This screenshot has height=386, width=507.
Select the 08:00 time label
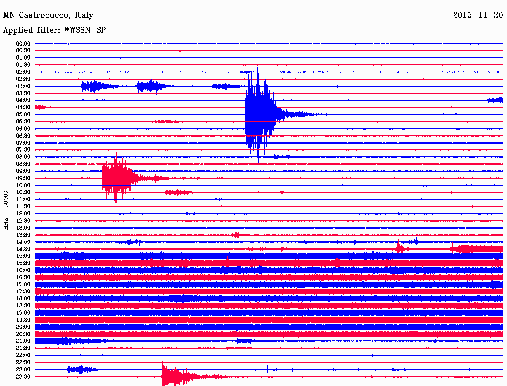pyautogui.click(x=23, y=157)
